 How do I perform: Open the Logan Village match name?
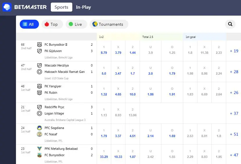(54, 113)
